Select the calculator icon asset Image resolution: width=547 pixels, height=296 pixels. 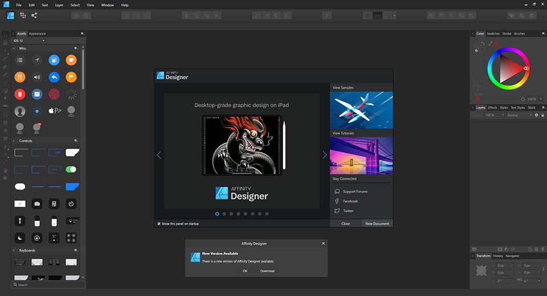(54, 204)
